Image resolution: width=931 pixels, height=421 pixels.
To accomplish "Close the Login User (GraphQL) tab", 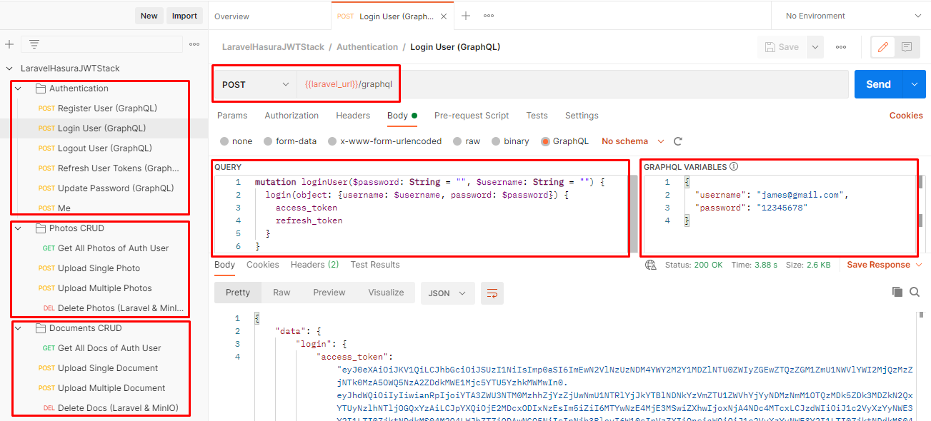I will point(444,16).
